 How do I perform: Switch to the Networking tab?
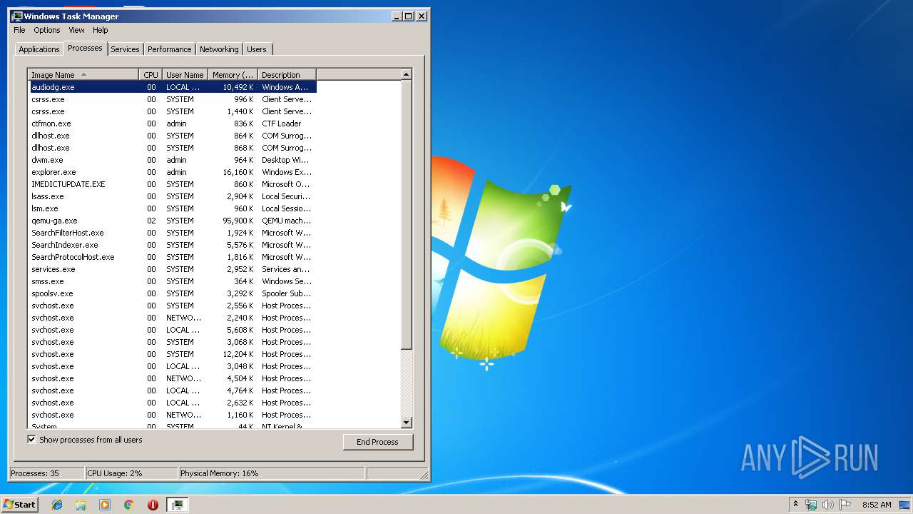219,49
